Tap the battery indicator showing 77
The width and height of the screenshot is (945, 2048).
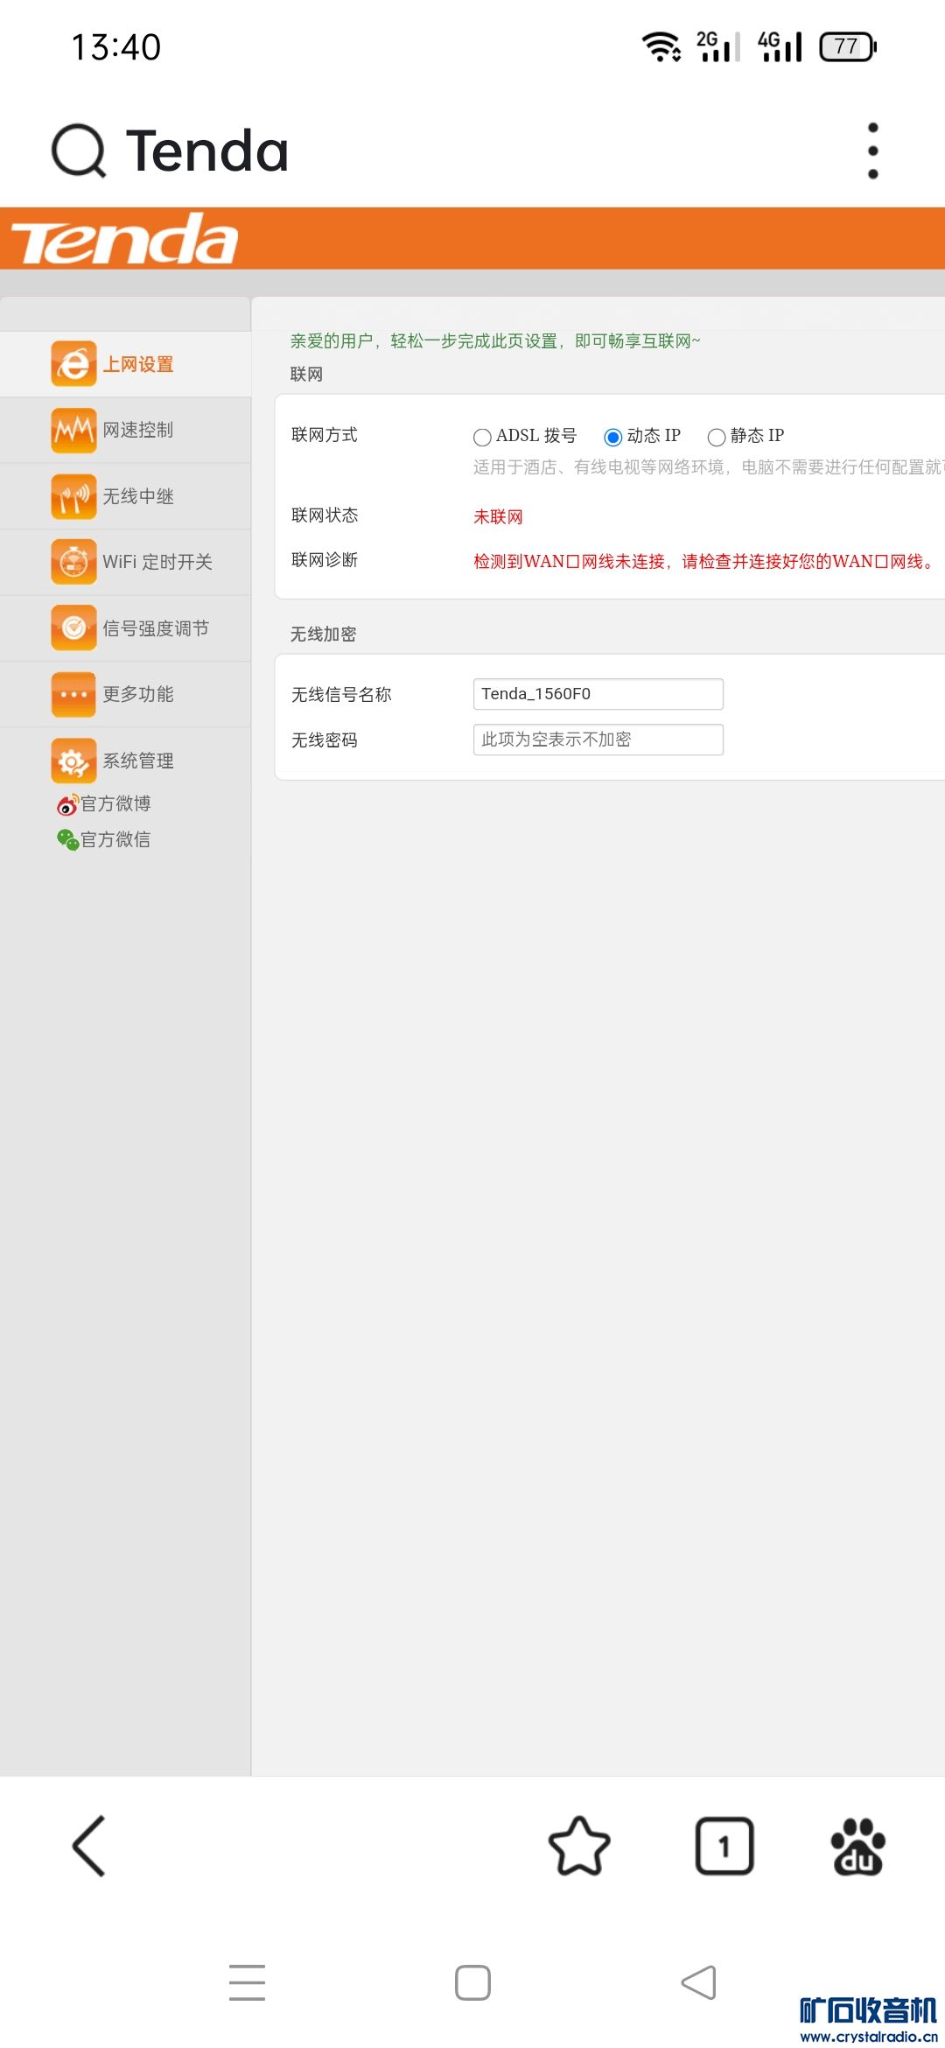coord(847,46)
